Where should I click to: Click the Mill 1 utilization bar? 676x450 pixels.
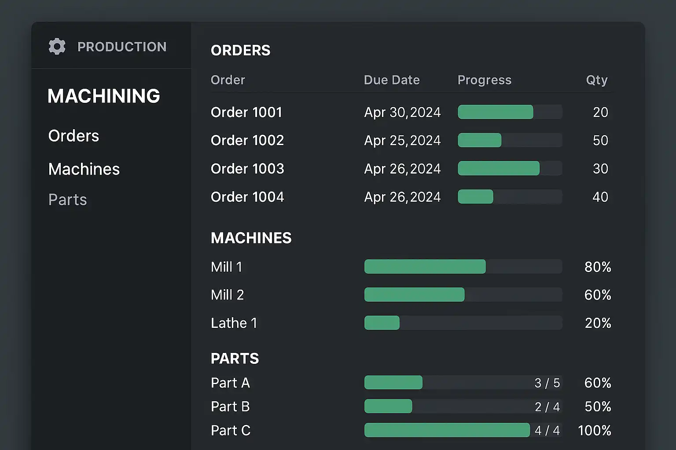463,267
